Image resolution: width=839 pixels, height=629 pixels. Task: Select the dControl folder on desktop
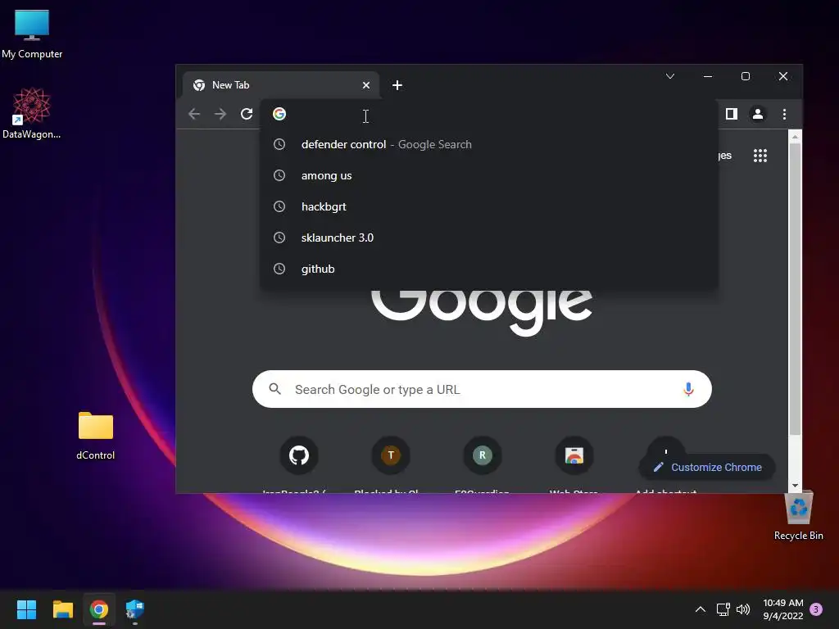point(96,436)
